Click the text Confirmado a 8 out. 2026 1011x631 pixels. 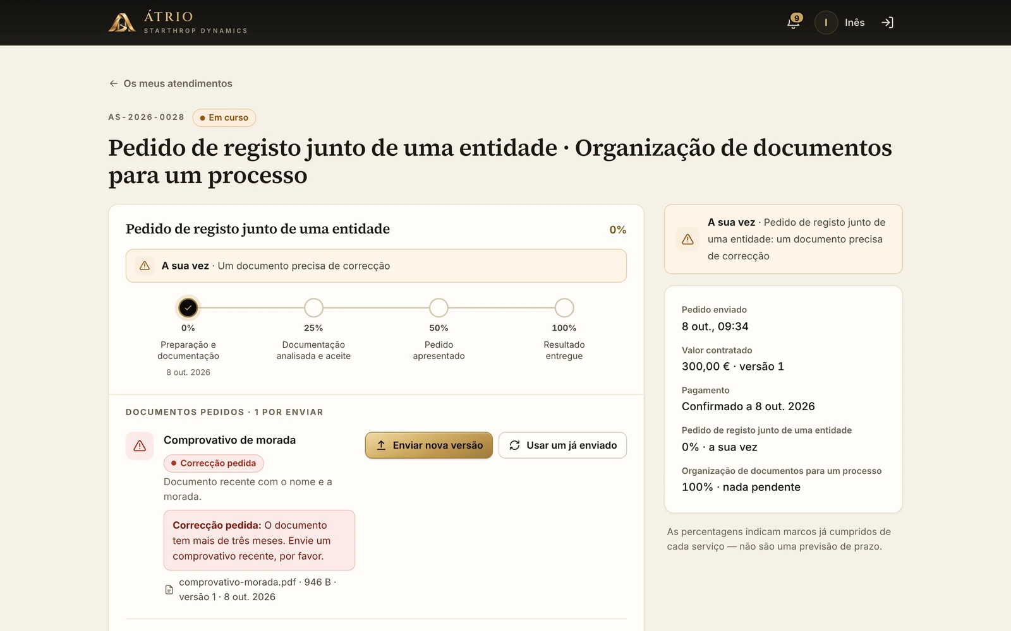[x=748, y=406]
